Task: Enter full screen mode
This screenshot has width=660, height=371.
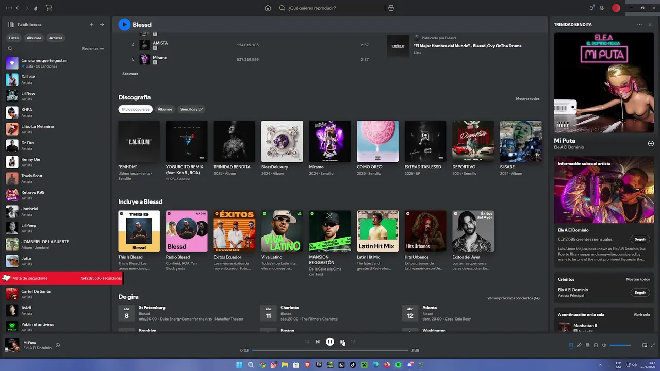Action: tap(653, 345)
